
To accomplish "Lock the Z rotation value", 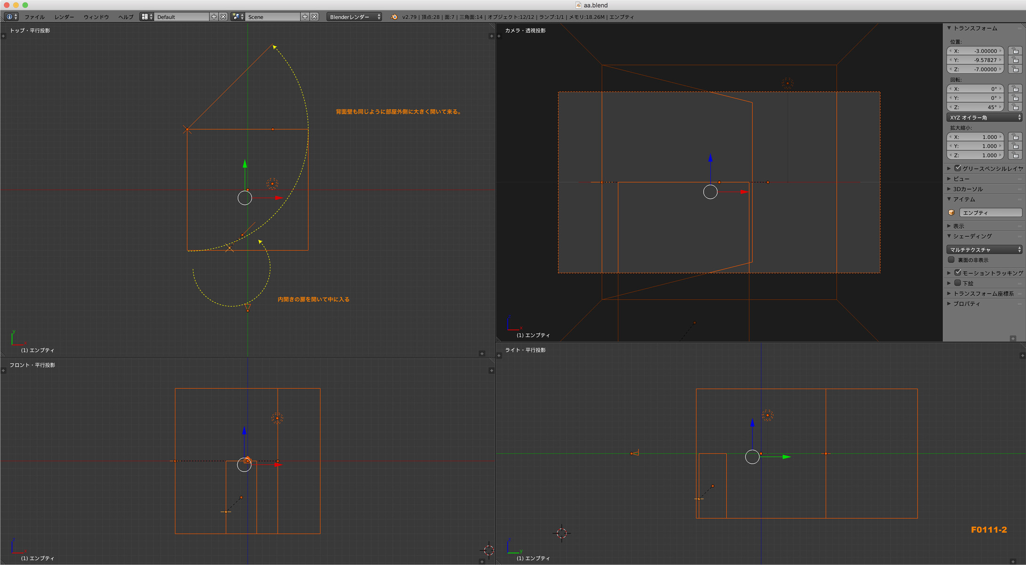I will coord(1015,107).
